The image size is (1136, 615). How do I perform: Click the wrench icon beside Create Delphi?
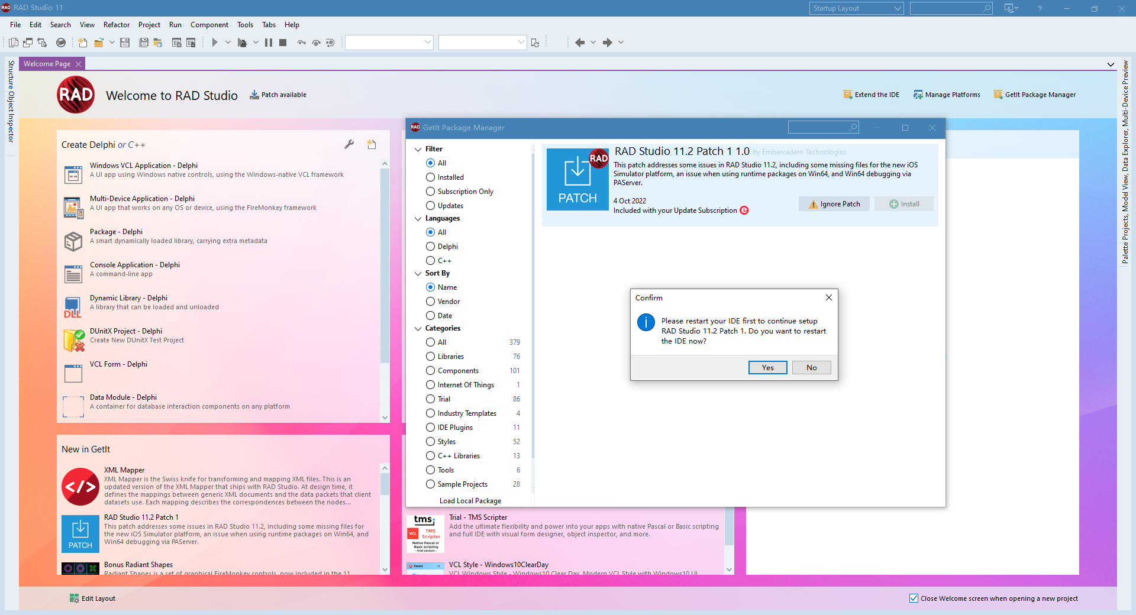(x=349, y=144)
